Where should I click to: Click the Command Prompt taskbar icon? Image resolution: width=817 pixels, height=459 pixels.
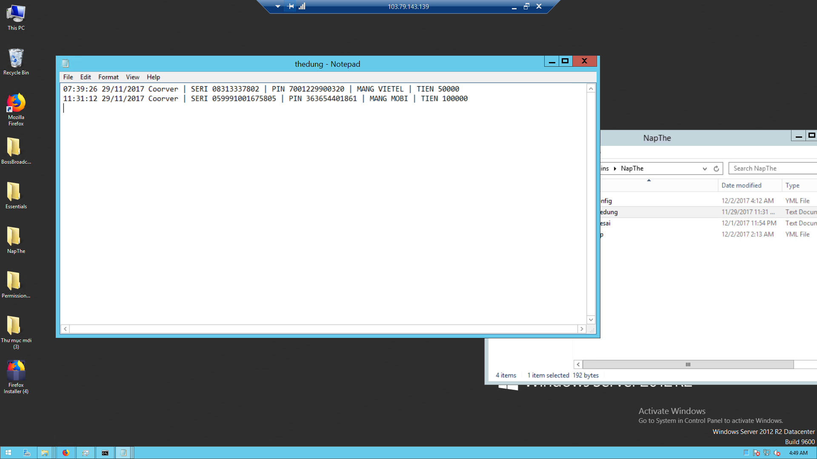[x=105, y=453]
